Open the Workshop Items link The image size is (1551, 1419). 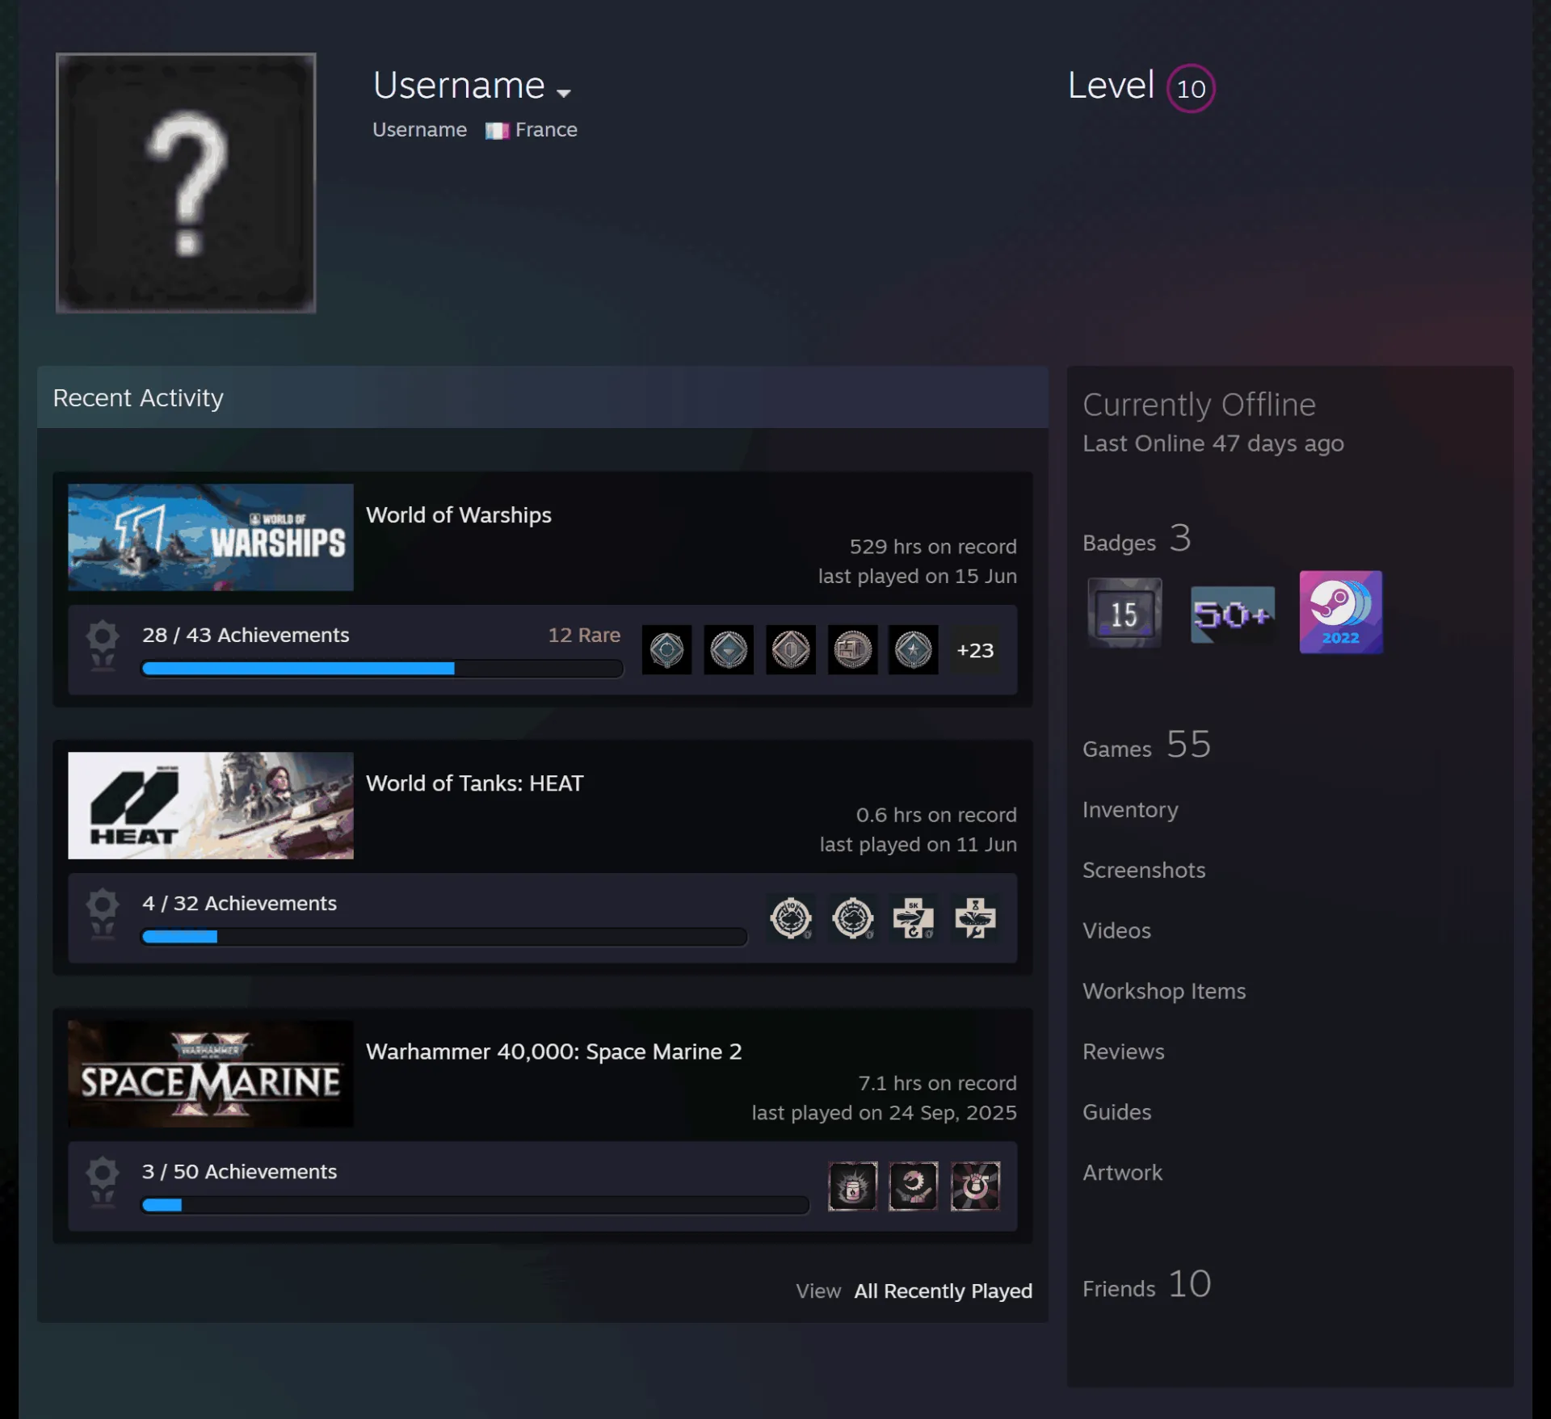(1164, 991)
